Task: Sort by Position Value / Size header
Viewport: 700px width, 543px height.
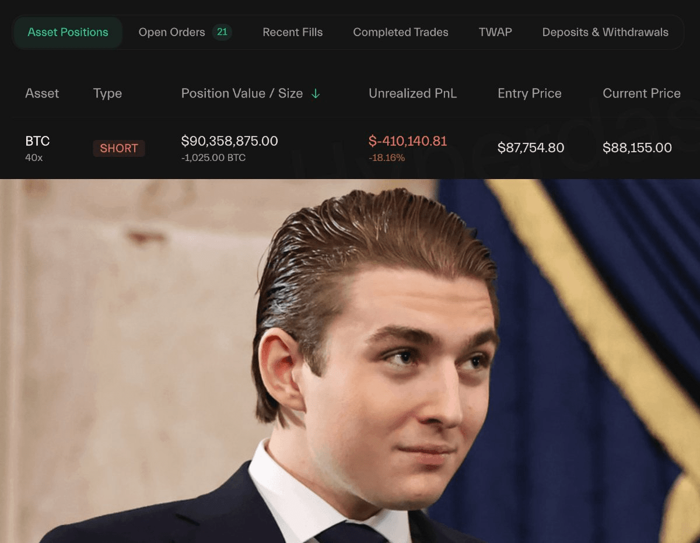Action: click(x=242, y=93)
